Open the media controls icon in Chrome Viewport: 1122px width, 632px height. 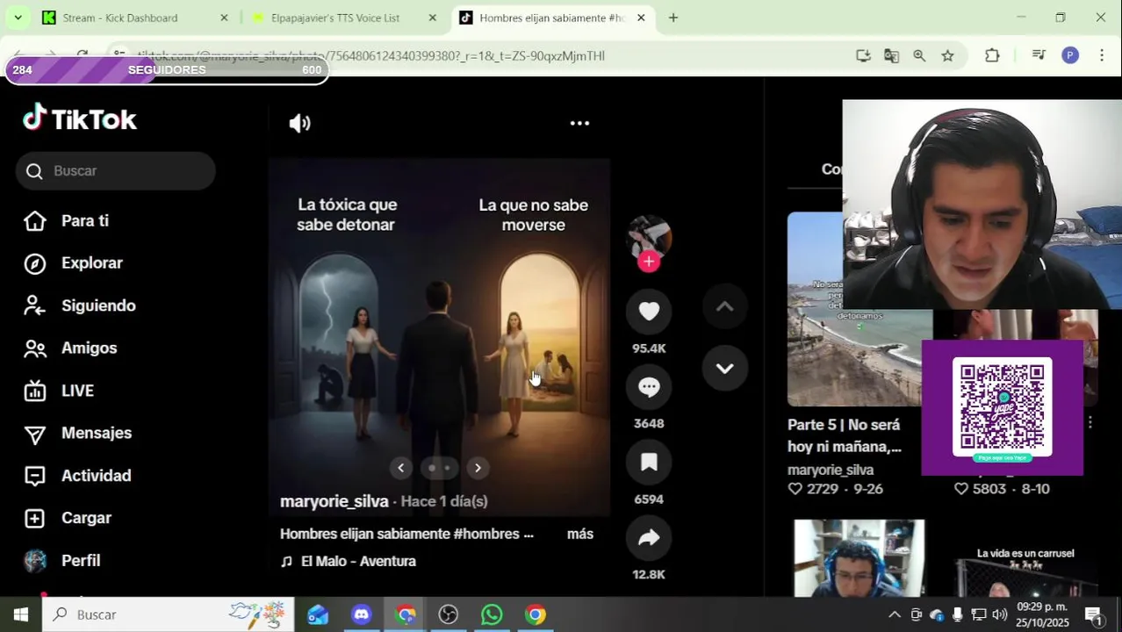coord(1039,55)
